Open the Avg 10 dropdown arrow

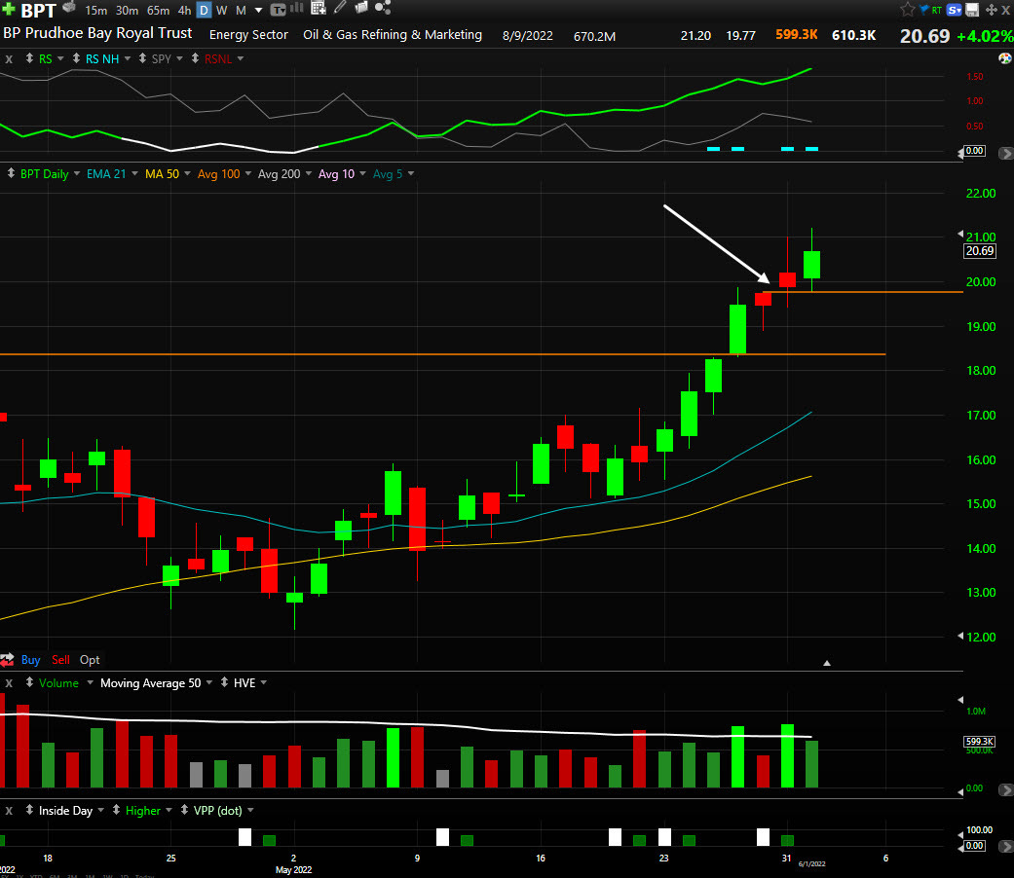point(362,173)
